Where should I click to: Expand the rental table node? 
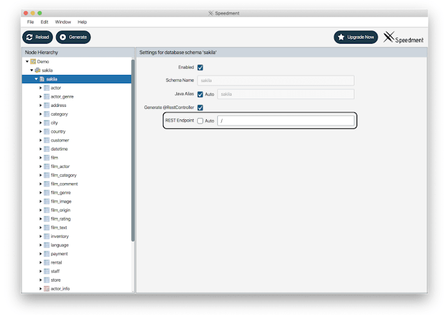pyautogui.click(x=40, y=262)
